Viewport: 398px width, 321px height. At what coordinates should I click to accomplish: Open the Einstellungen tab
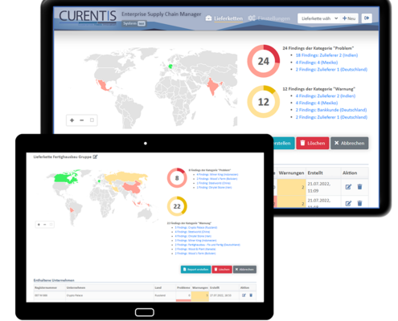(x=269, y=18)
